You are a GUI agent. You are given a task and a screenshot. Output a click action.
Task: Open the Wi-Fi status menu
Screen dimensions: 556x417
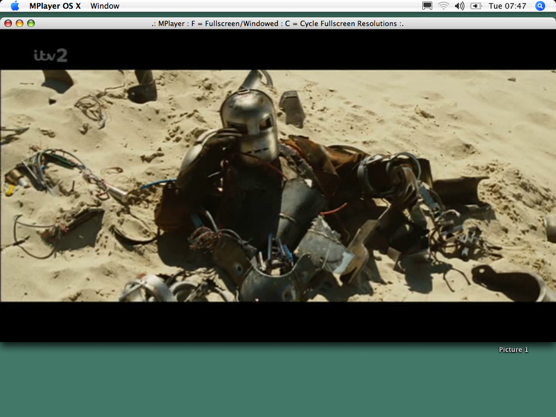click(x=443, y=6)
